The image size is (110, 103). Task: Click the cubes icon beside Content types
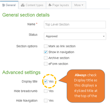pos(23,5)
